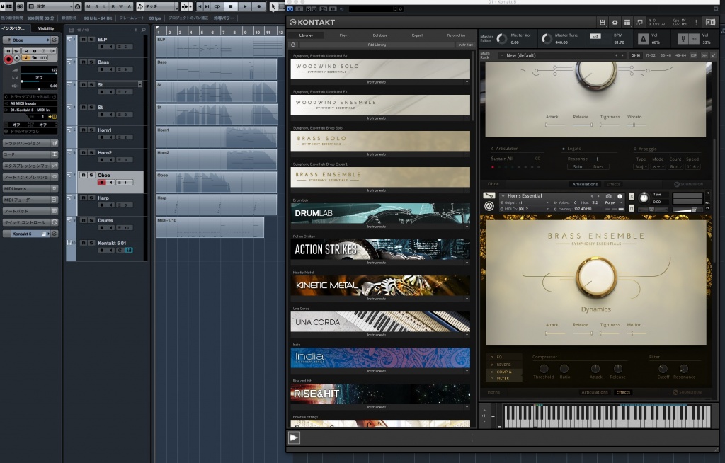Click the red record enable button in the Inspector
725x463 pixels.
pos(8,59)
